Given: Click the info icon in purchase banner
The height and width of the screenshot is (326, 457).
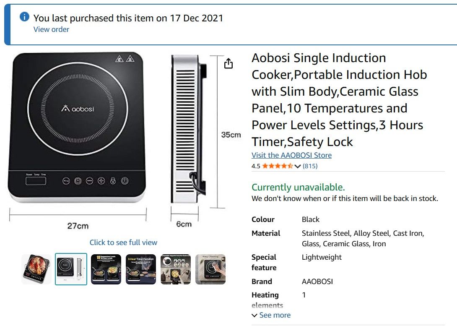Looking at the screenshot, I should (25, 17).
